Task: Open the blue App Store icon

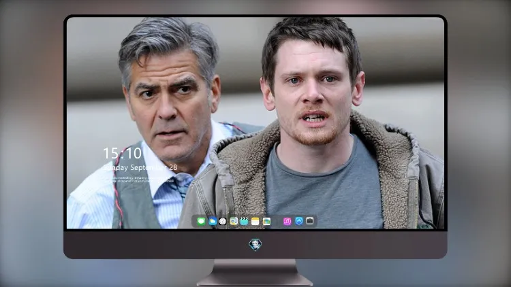Action: pos(299,221)
